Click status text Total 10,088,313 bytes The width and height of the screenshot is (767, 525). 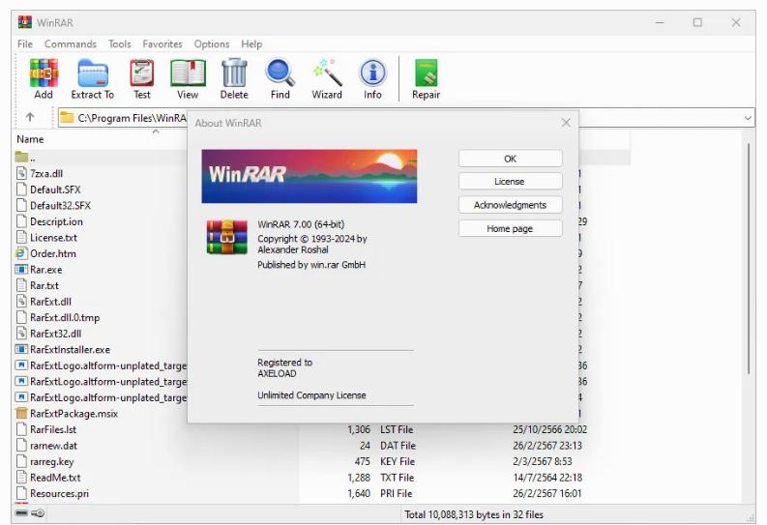click(474, 514)
